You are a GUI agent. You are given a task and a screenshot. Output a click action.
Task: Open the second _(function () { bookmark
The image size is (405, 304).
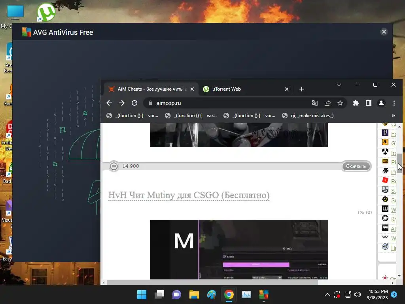pyautogui.click(x=191, y=116)
